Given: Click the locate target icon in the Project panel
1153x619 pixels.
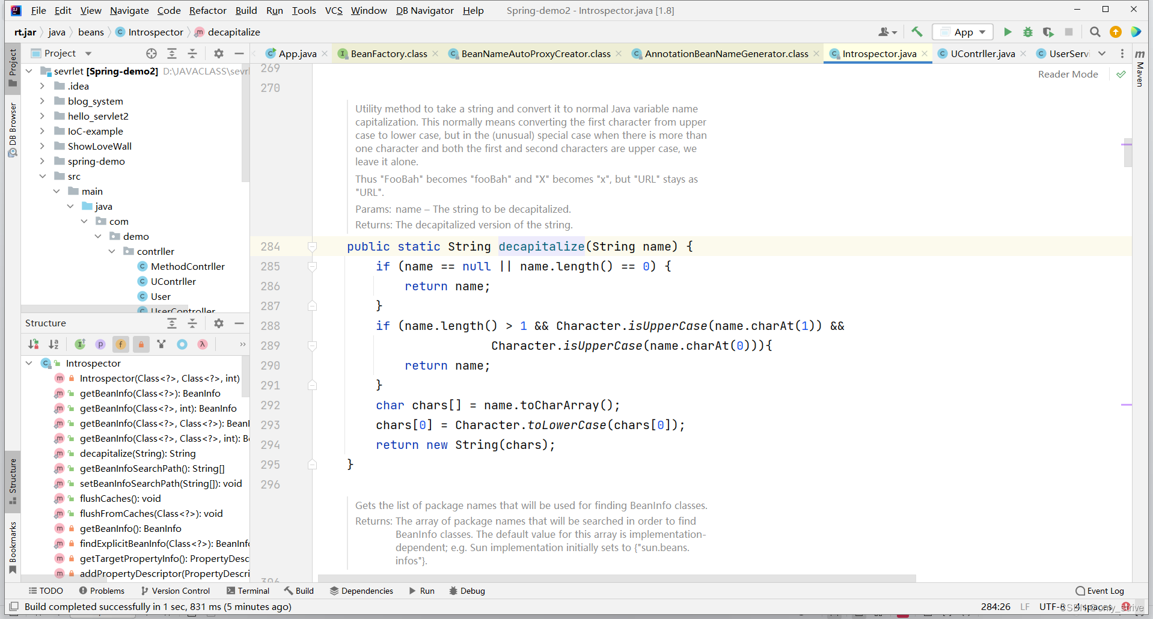Looking at the screenshot, I should 151,53.
